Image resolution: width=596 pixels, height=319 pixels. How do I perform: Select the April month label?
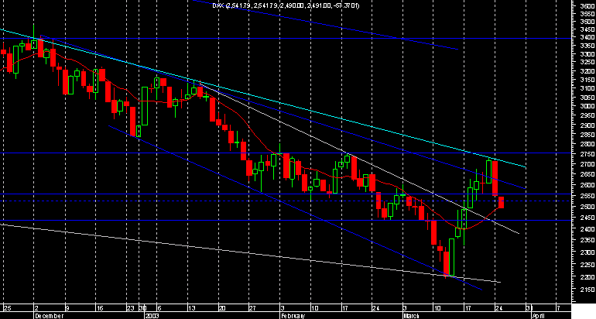(x=539, y=316)
